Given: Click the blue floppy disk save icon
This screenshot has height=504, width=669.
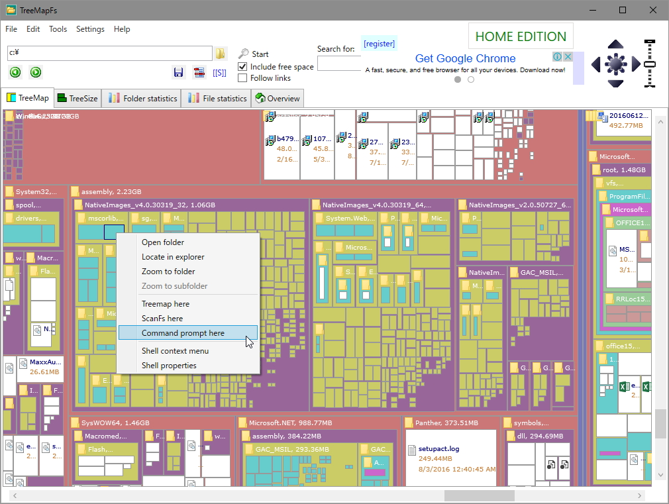Looking at the screenshot, I should click(178, 72).
